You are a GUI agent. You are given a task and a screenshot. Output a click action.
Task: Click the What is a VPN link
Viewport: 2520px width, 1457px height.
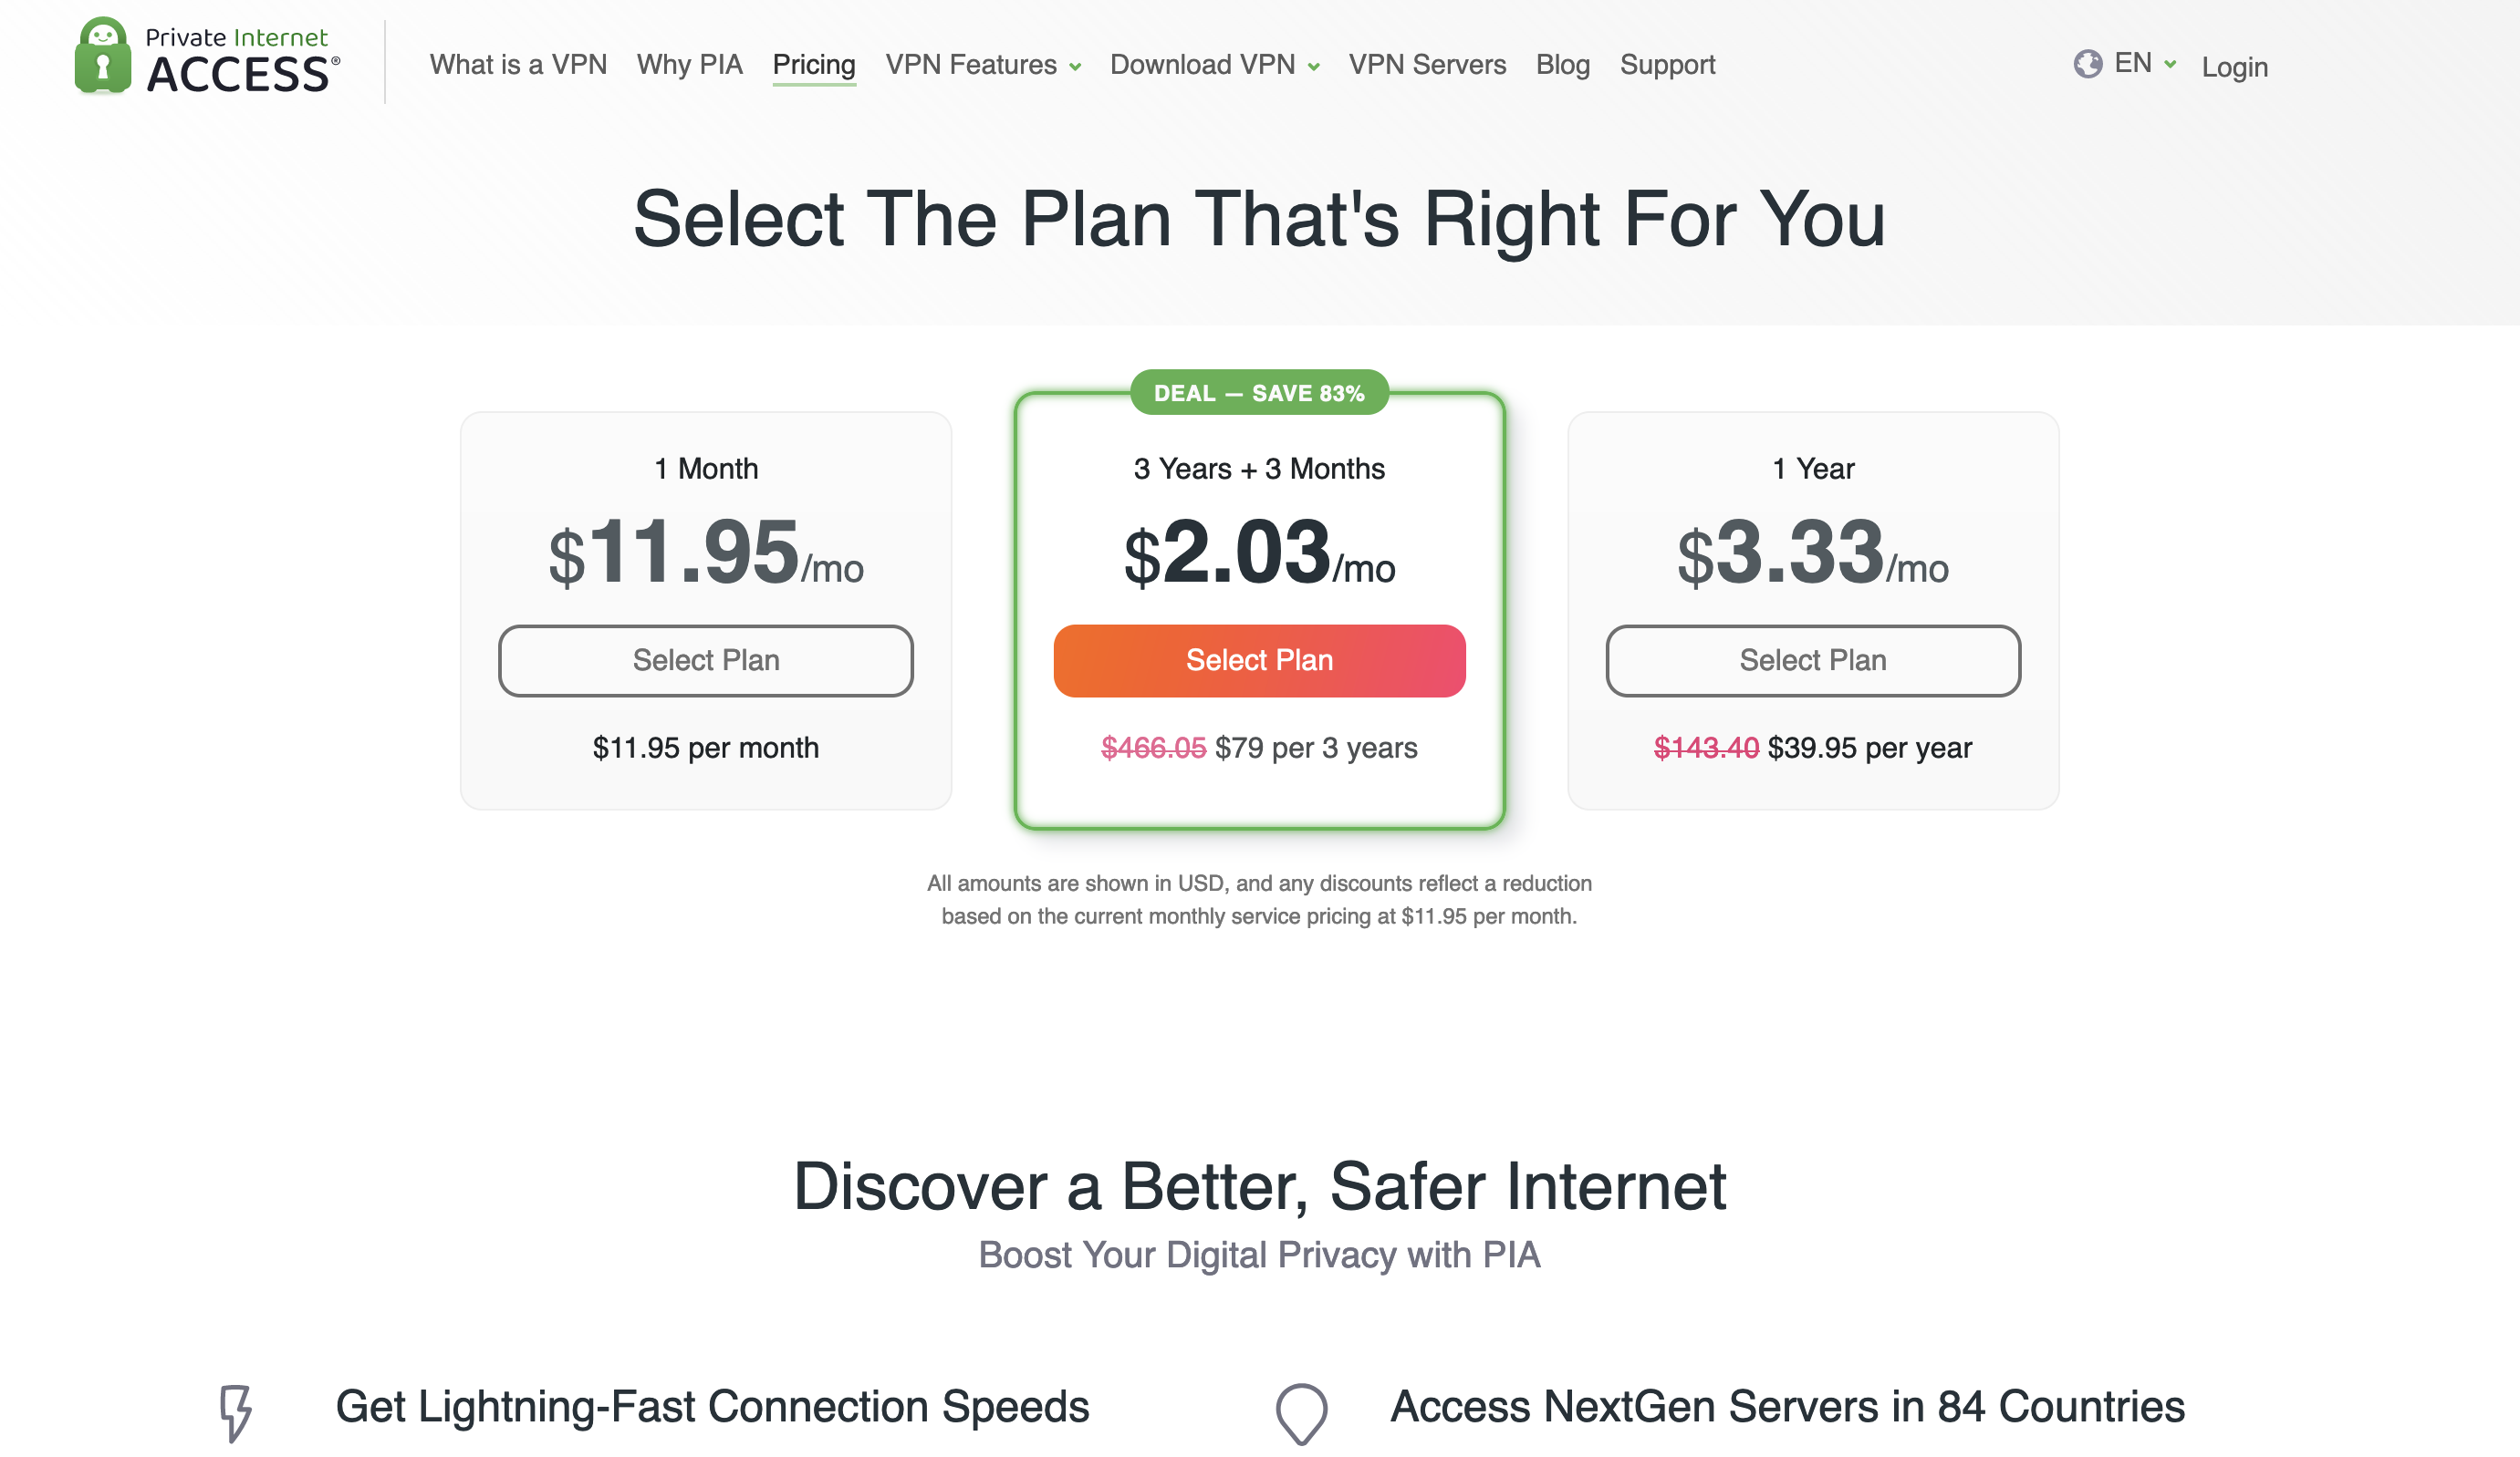[517, 64]
